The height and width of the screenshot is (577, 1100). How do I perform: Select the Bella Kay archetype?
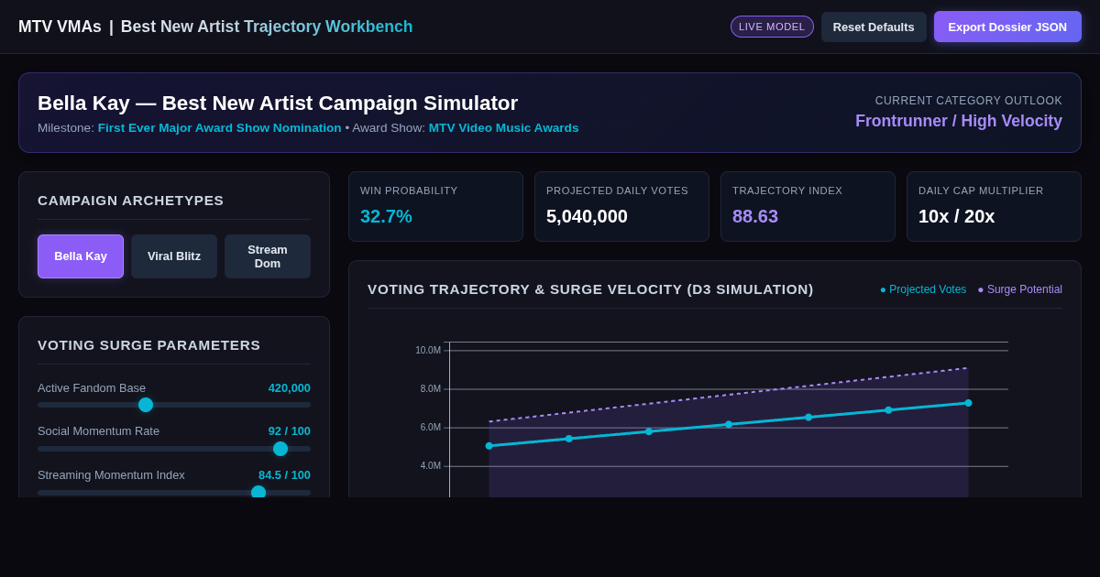[81, 256]
